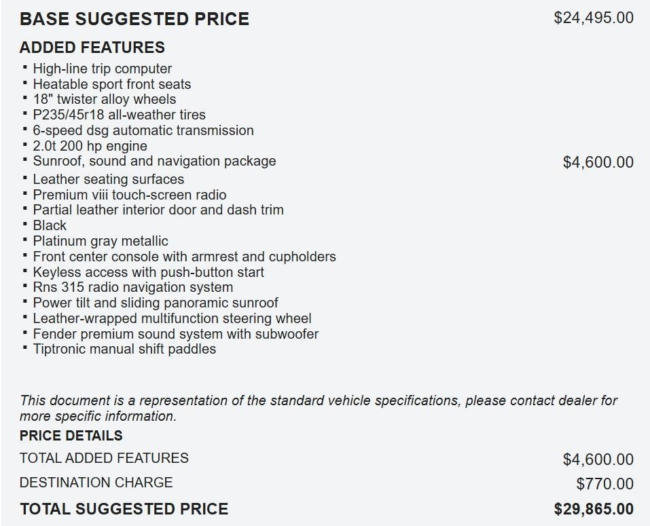Click Rns 315 radio navigation system

tap(132, 287)
